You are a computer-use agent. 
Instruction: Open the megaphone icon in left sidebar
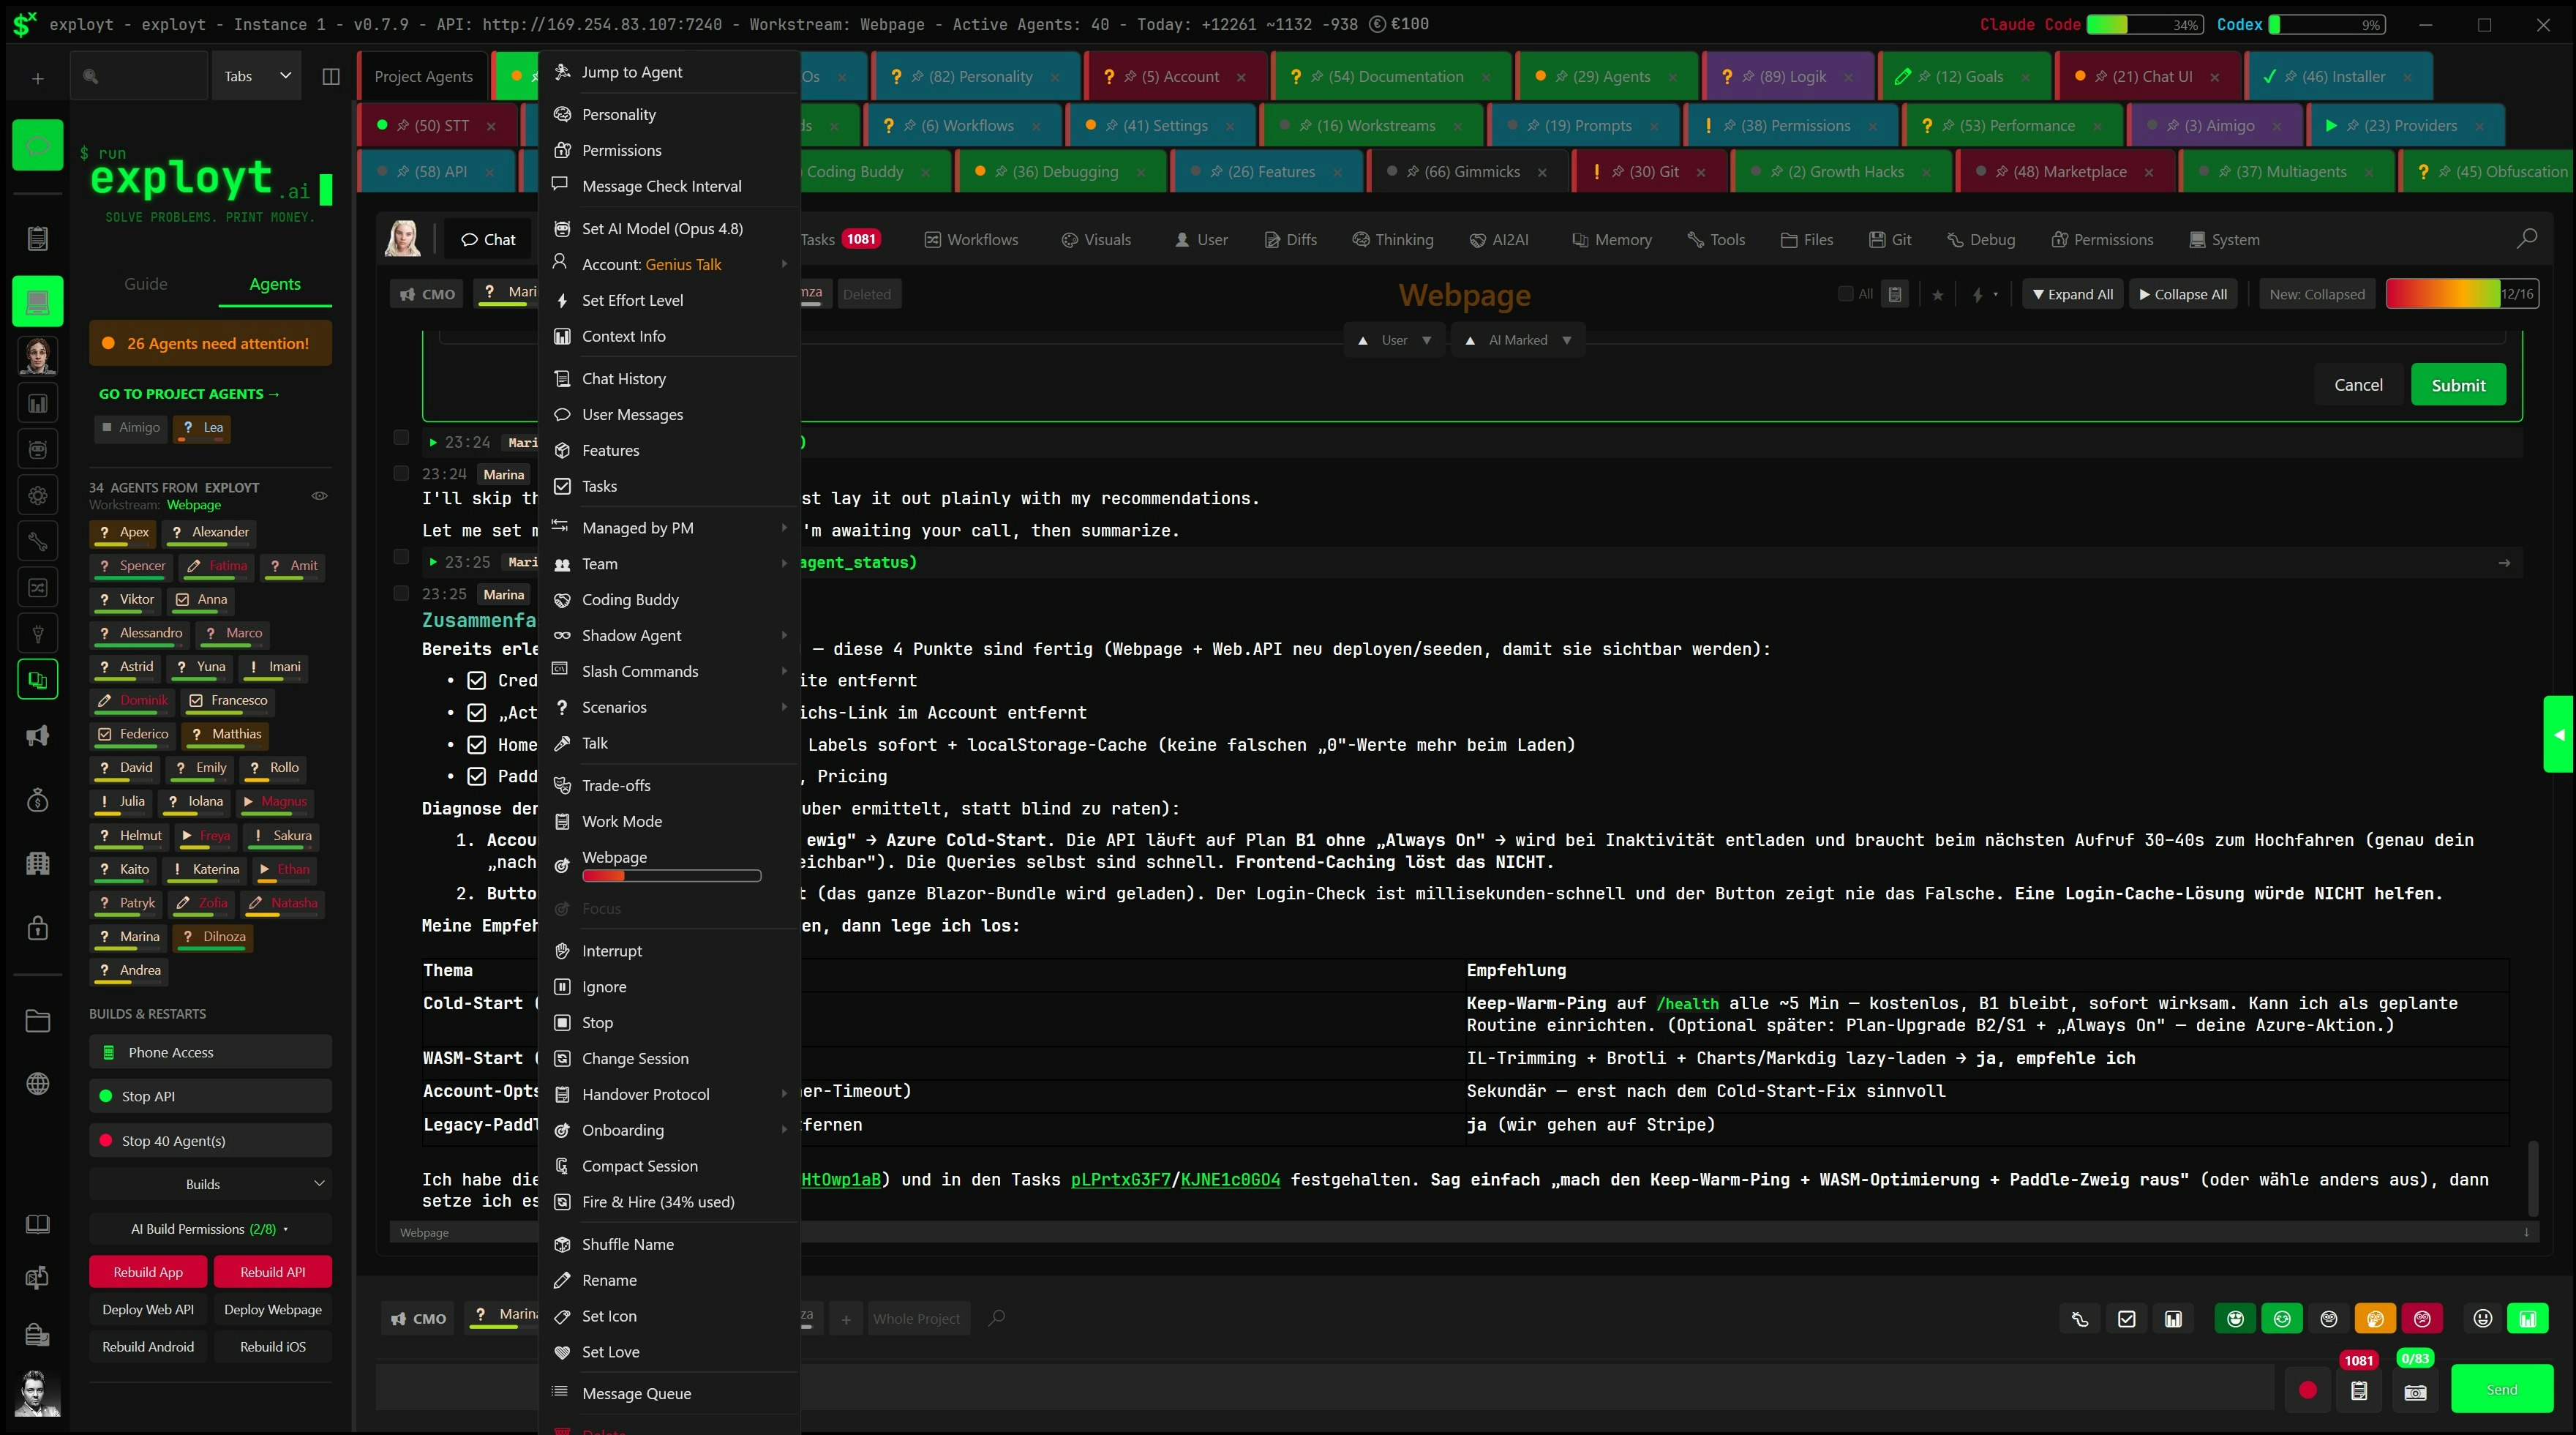pyautogui.click(x=37, y=736)
